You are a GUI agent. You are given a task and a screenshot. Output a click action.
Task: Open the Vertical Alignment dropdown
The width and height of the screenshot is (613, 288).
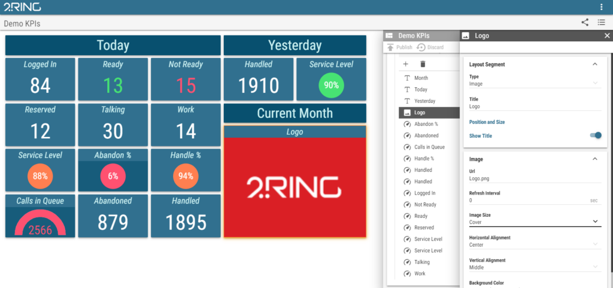(x=534, y=267)
